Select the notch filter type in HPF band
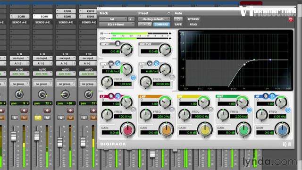The width and height of the screenshot is (302, 170). point(111,63)
